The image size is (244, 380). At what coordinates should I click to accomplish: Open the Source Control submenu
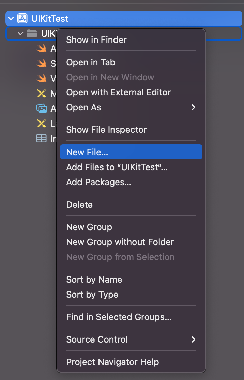[131, 339]
